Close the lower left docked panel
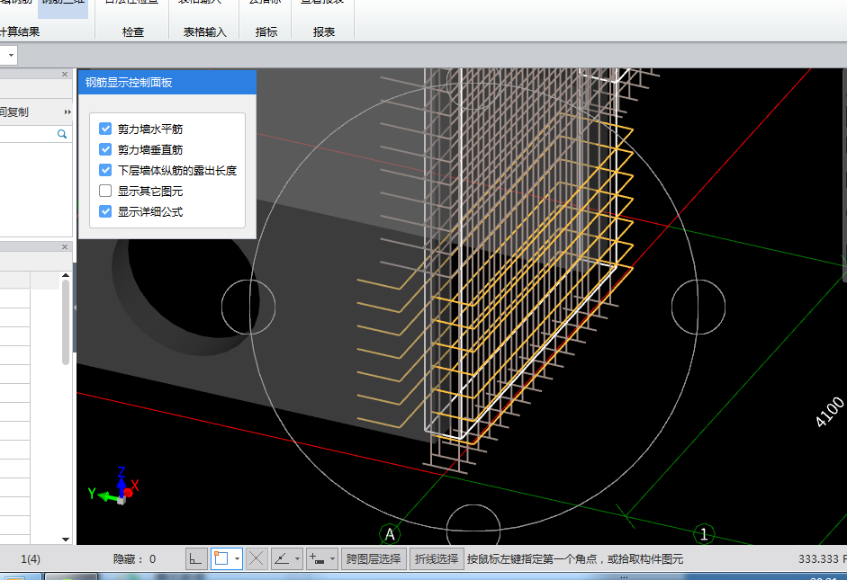The width and height of the screenshot is (847, 580). click(x=65, y=246)
